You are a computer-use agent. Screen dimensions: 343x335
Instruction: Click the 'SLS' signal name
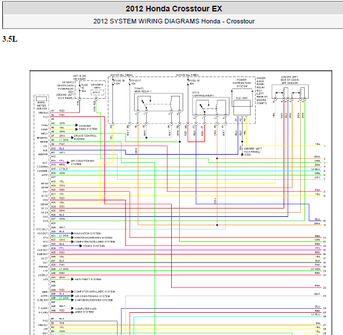point(46,117)
